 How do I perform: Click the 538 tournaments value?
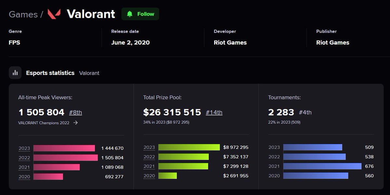click(x=369, y=157)
